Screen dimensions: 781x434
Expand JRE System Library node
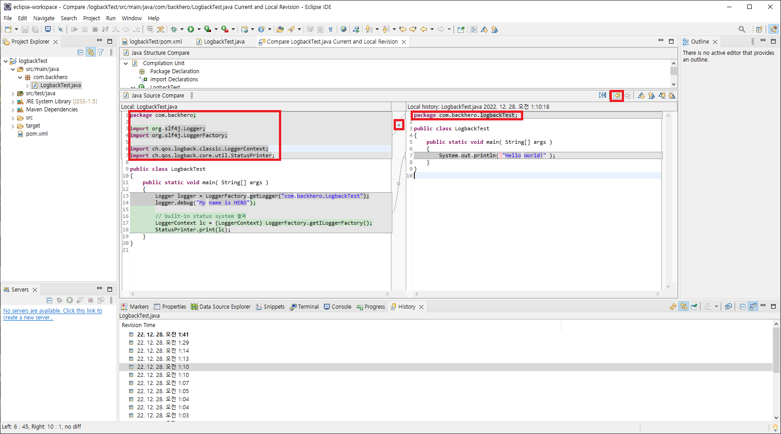pyautogui.click(x=13, y=102)
